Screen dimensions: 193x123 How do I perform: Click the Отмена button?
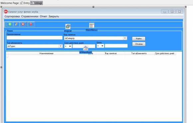pos(139,44)
